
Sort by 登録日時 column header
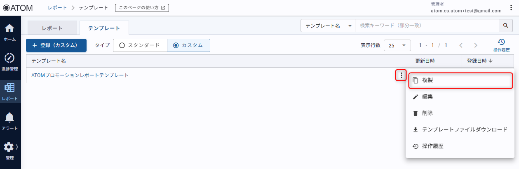pyautogui.click(x=480, y=61)
